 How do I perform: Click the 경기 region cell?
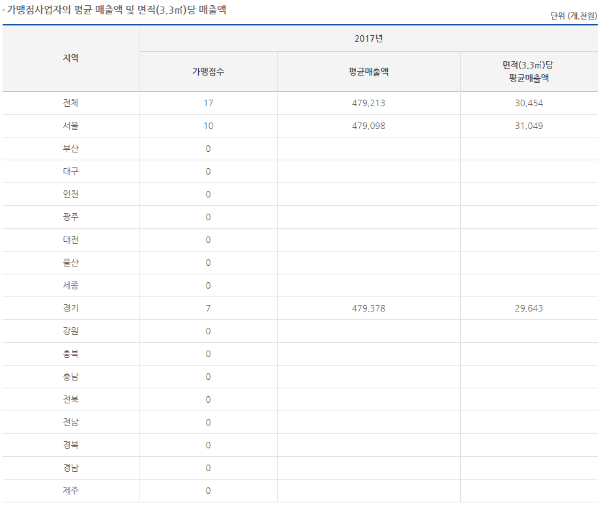[70, 308]
